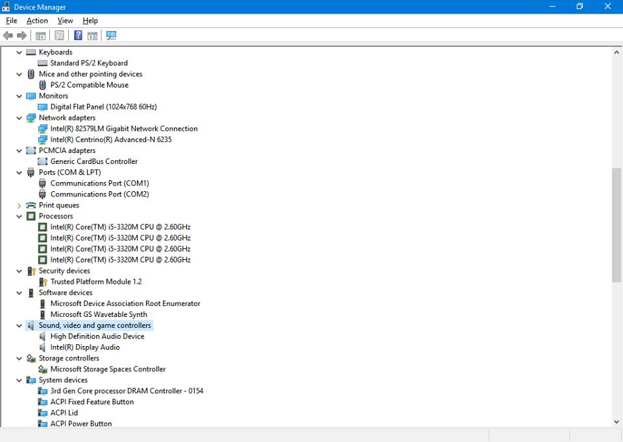Click the Network adapters category icon
Viewport: 623px width, 442px height.
tap(31, 118)
